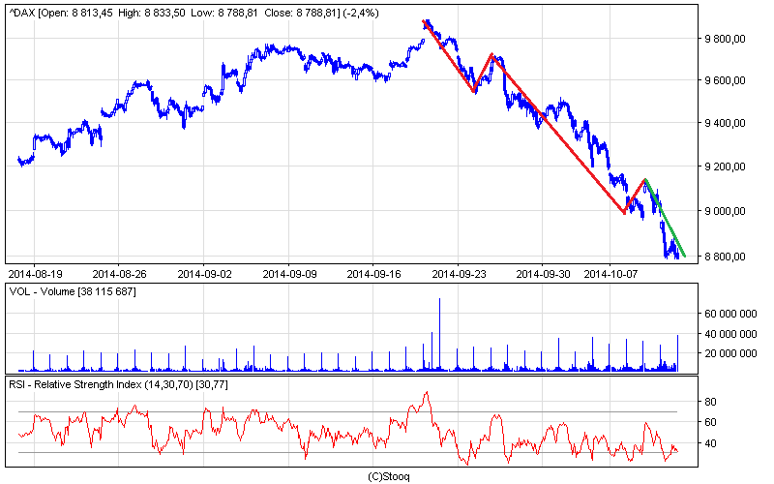
Task: Click the 9 600,00 price axis label
Action: coord(725,80)
